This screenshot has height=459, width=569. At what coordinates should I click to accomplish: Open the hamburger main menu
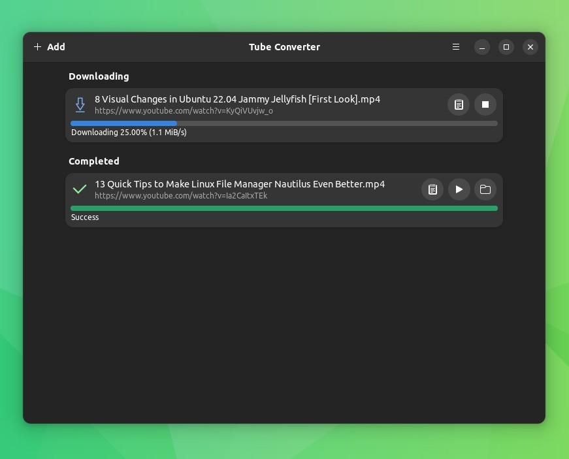coord(455,46)
